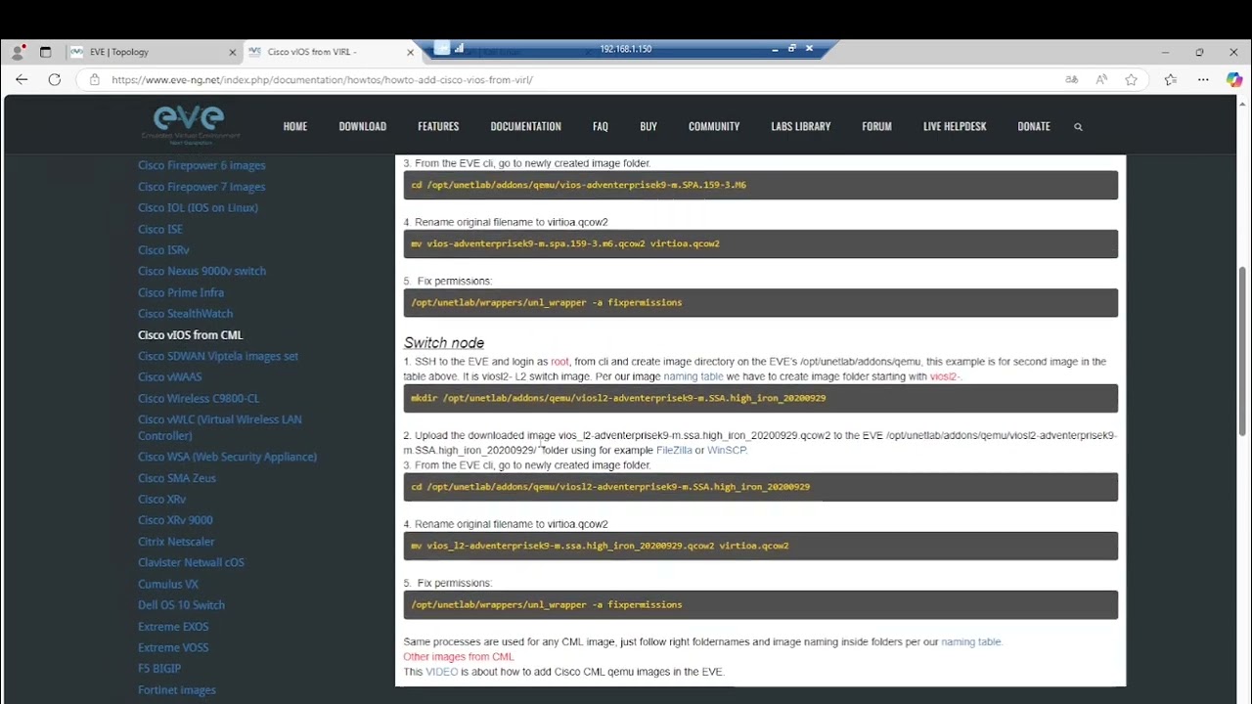This screenshot has width=1252, height=704.
Task: Open the Extreme VOSS sidebar link
Action: click(x=173, y=647)
